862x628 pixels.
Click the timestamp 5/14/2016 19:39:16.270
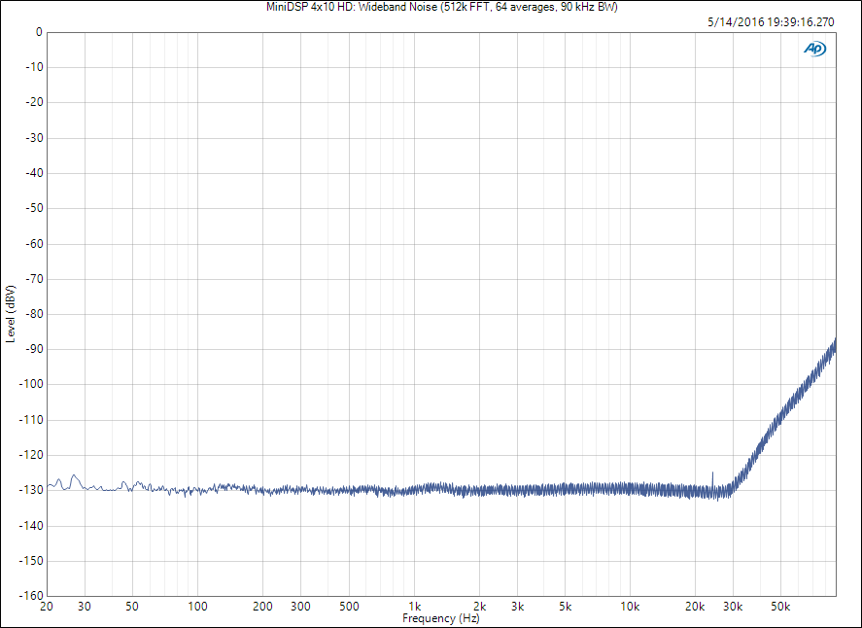click(771, 22)
